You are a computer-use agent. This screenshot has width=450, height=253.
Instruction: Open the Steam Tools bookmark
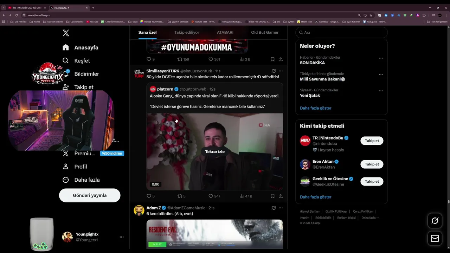pyautogui.click(x=305, y=22)
